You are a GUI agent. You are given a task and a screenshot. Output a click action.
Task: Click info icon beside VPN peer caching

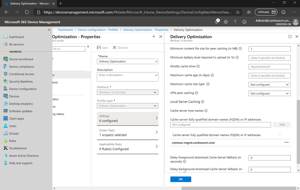pyautogui.click(x=197, y=93)
